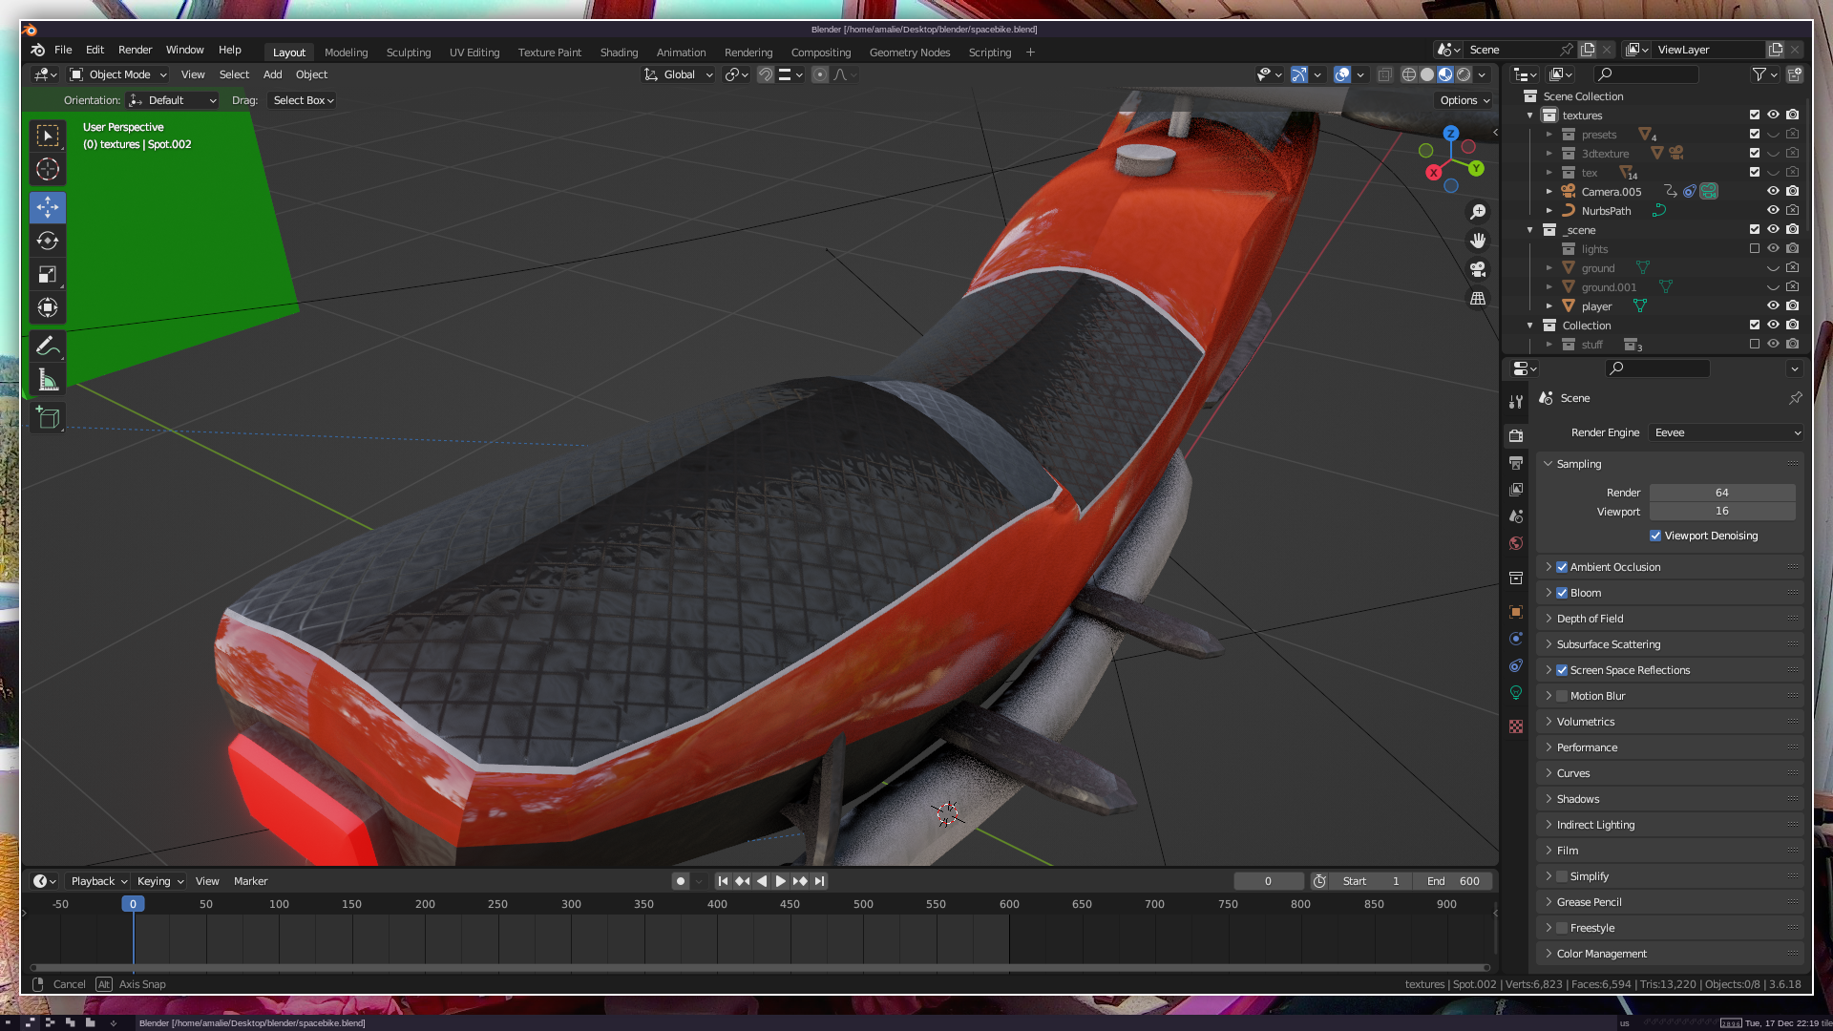Disable the Bloom checkbox
1833x1031 pixels.
pos(1562,593)
